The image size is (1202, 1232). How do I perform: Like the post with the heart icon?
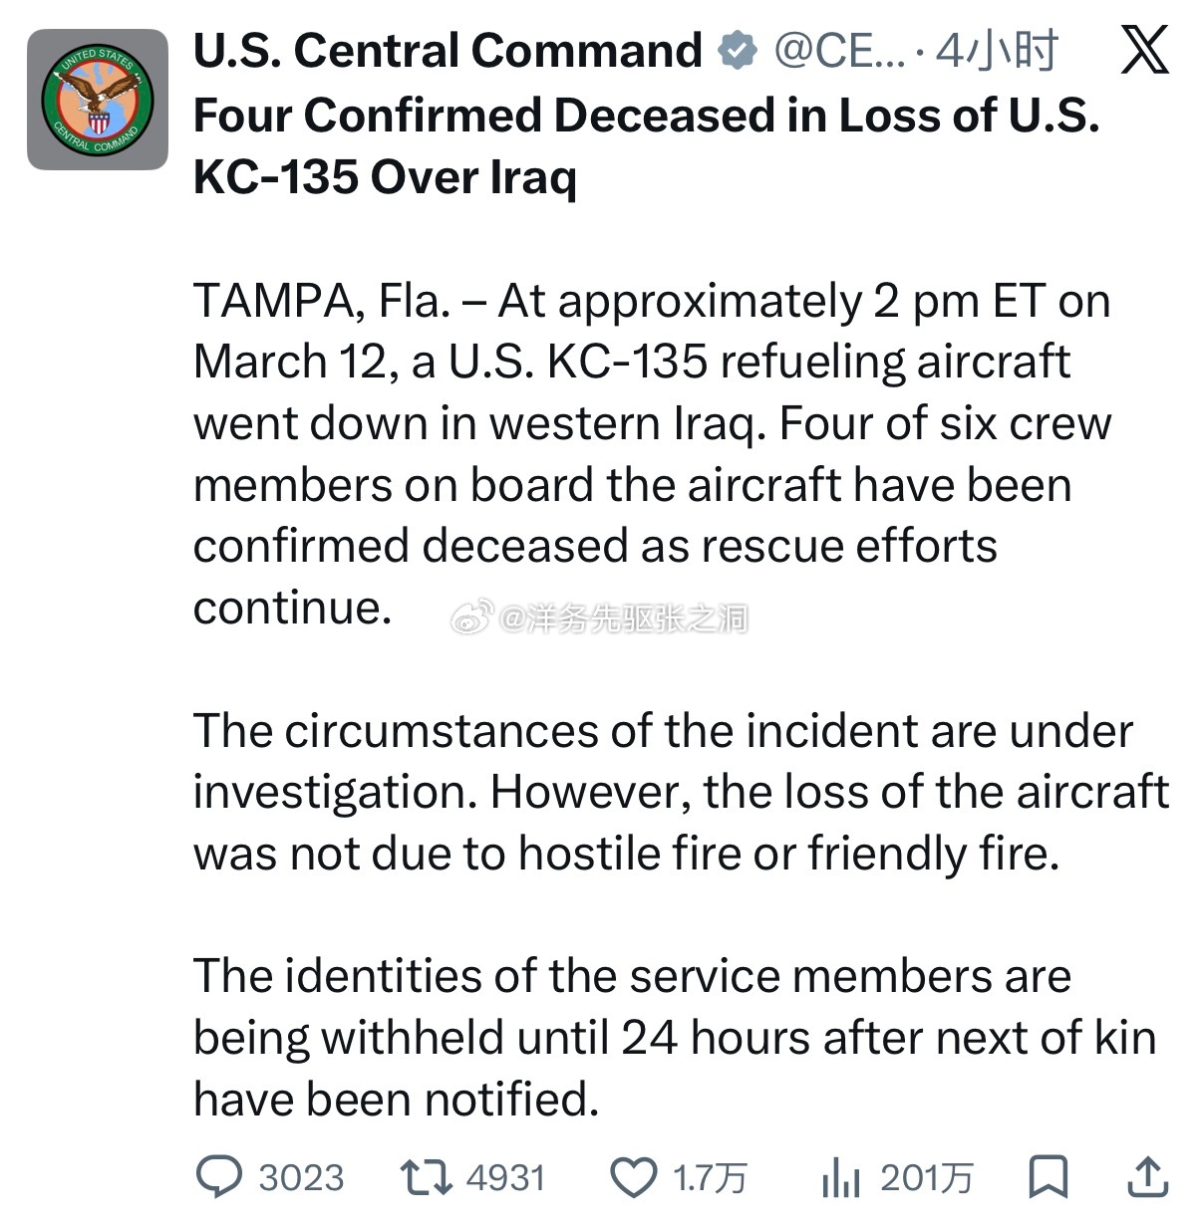point(633,1176)
